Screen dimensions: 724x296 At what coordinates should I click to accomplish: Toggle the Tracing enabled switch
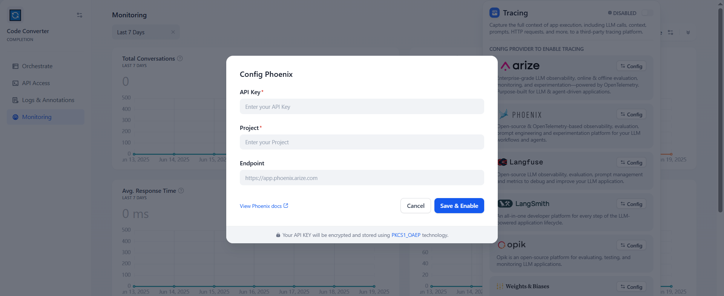(x=647, y=13)
